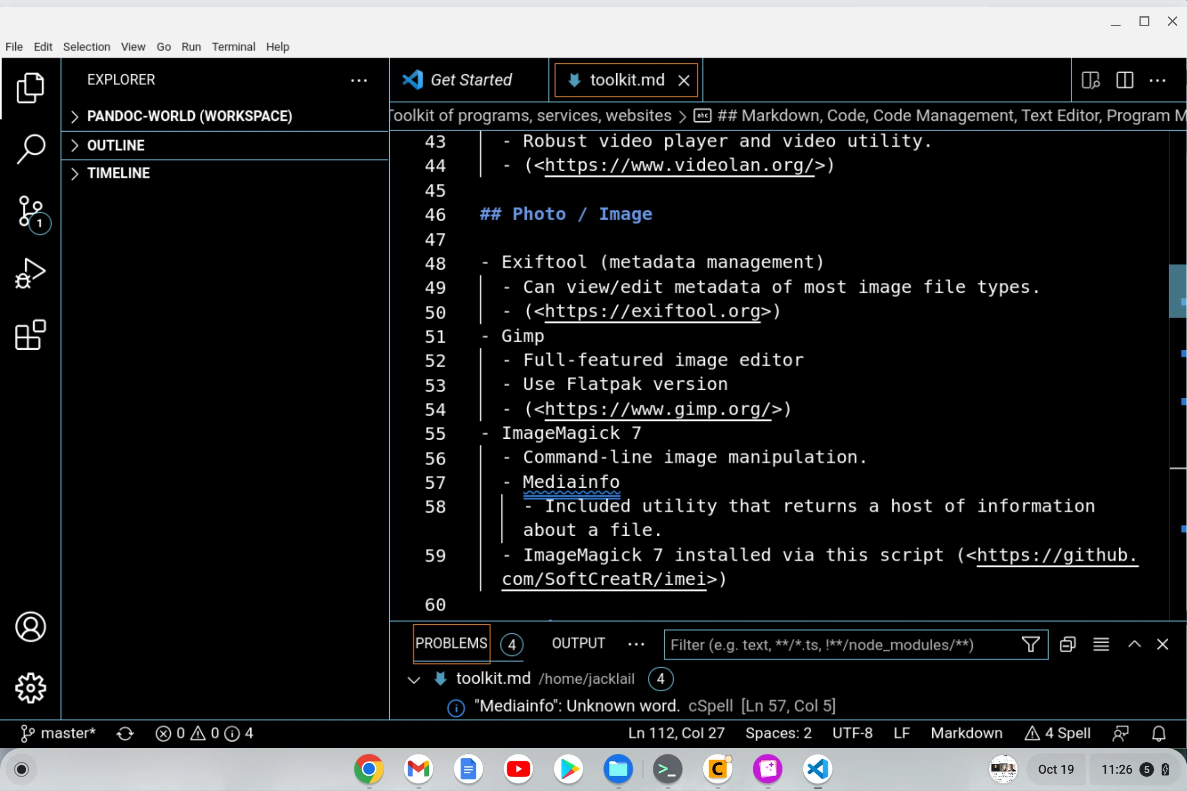The width and height of the screenshot is (1187, 791).
Task: Click the editor minimap scrollbar slider
Action: click(x=1177, y=291)
